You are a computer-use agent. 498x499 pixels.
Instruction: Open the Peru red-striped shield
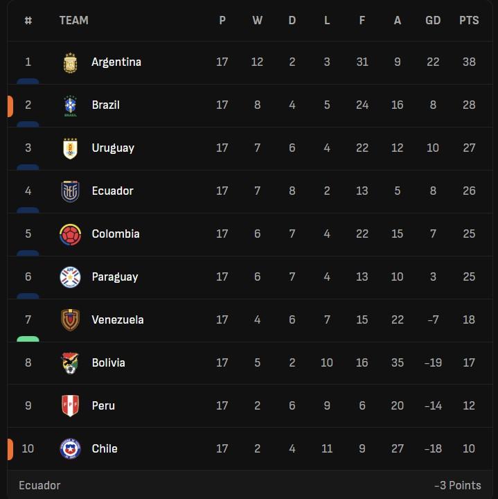point(70,405)
